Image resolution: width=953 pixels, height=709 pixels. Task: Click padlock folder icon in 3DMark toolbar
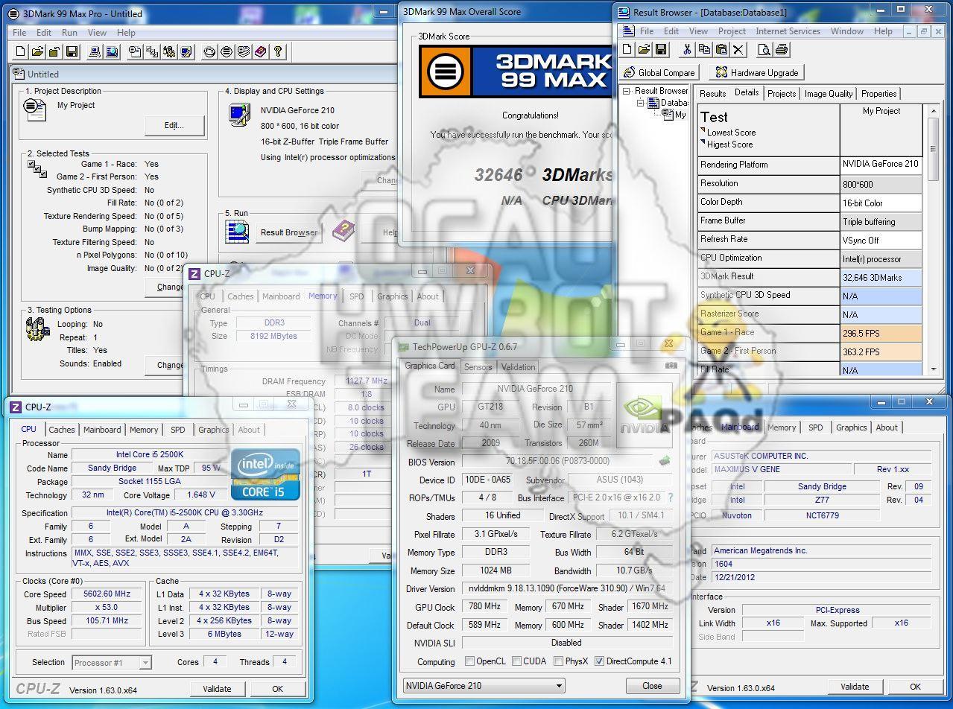click(x=54, y=51)
